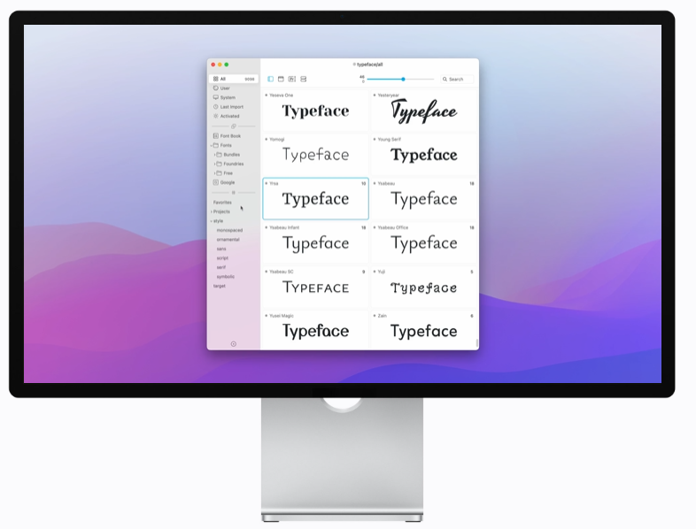Expand the Bundles folder
Screen dimensions: 696x529
point(214,154)
